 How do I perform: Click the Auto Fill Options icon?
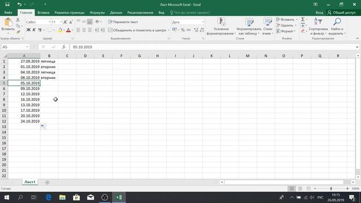click(43, 126)
